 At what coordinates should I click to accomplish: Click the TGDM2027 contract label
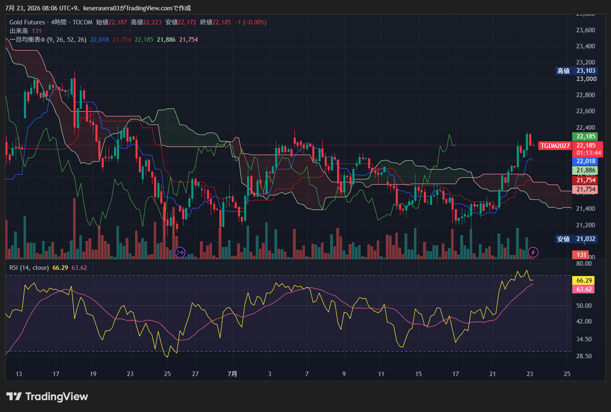point(555,146)
